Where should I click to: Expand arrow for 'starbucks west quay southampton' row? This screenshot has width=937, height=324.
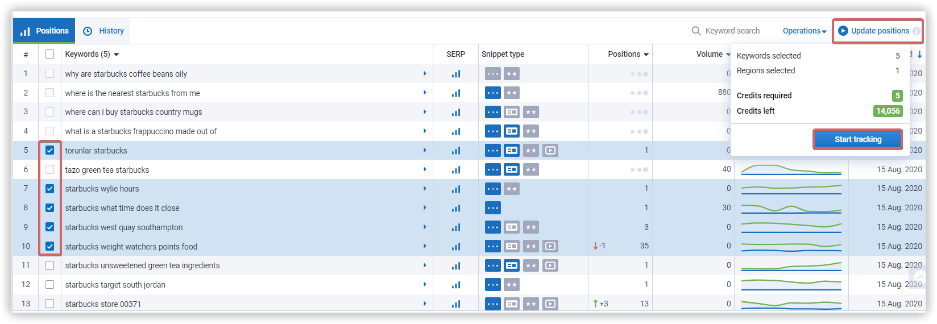[x=425, y=227]
